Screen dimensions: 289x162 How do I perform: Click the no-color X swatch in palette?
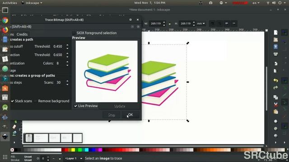tap(12, 150)
